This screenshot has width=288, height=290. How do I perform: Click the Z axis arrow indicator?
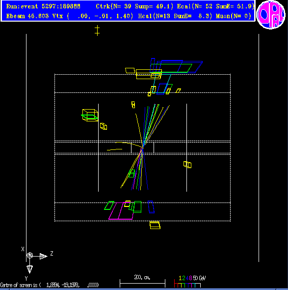44,256
